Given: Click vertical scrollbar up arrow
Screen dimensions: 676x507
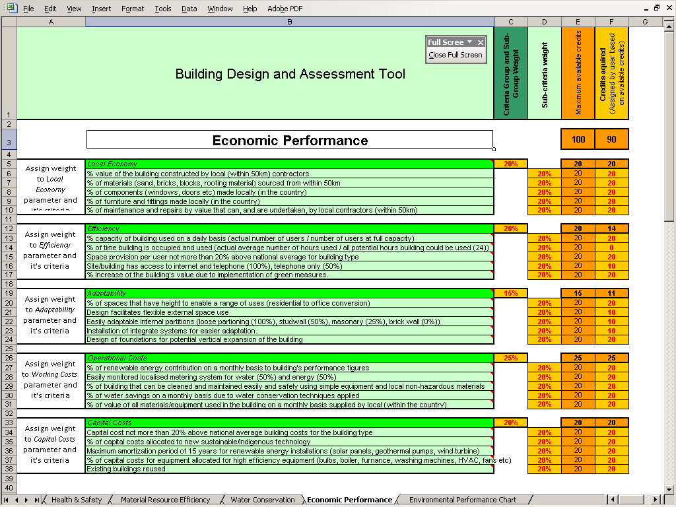Looking at the screenshot, I should [x=669, y=26].
